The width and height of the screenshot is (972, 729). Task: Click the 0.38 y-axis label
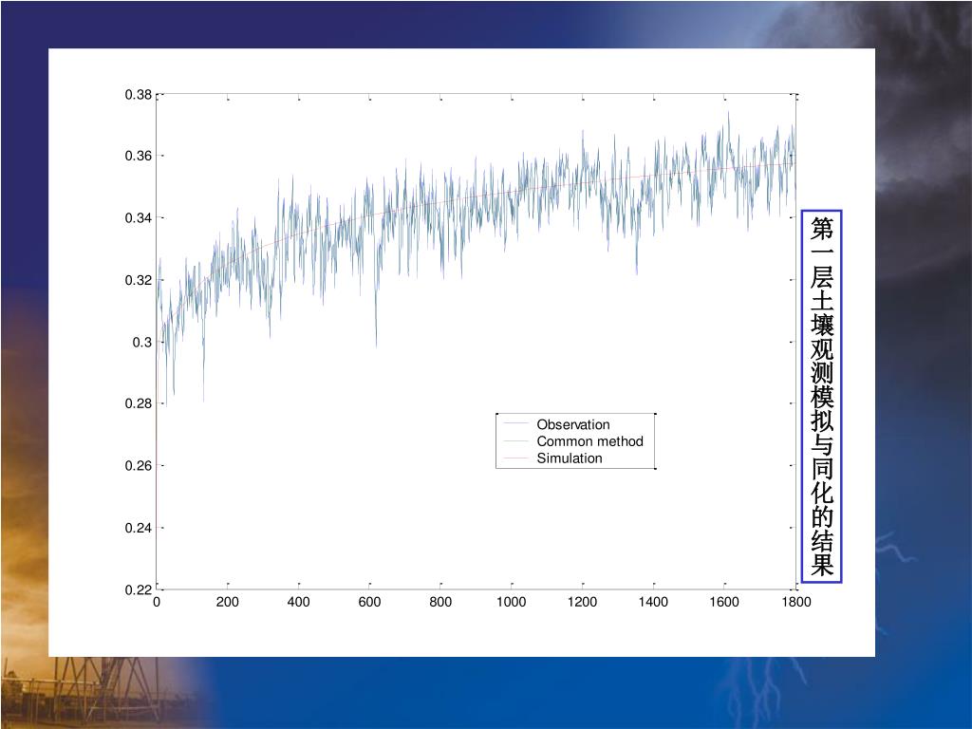click(x=139, y=94)
